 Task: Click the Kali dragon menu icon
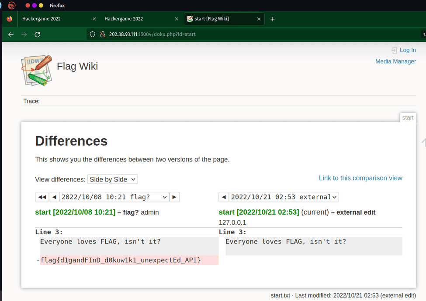[11, 6]
